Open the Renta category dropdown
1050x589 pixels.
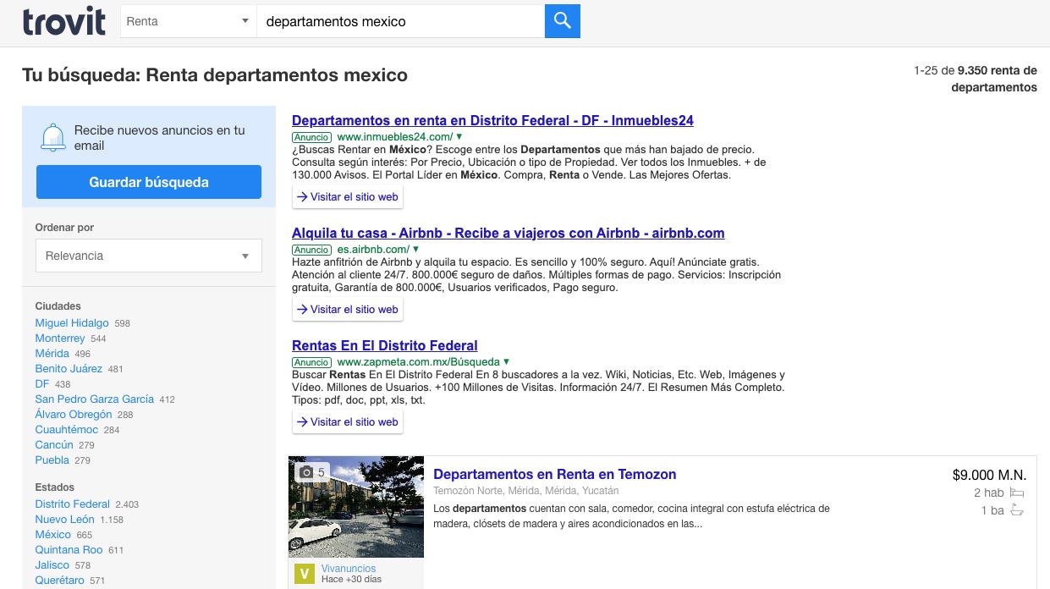coord(189,21)
